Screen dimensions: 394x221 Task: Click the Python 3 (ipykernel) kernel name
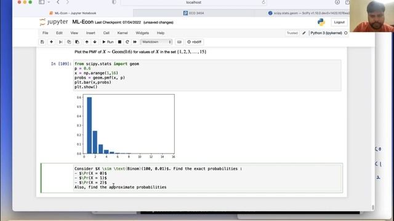[326, 33]
